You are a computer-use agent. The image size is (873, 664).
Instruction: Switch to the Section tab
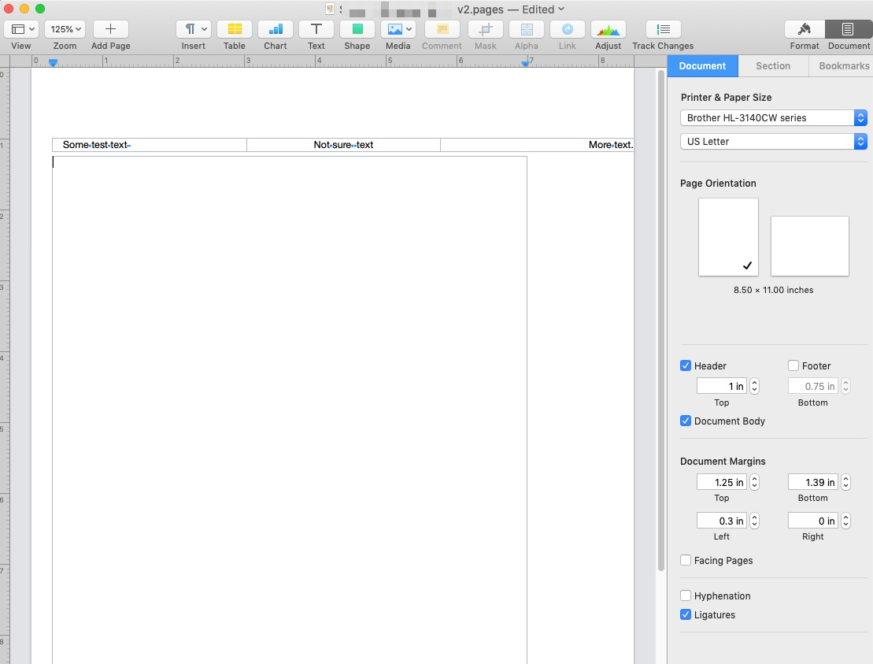[773, 66]
